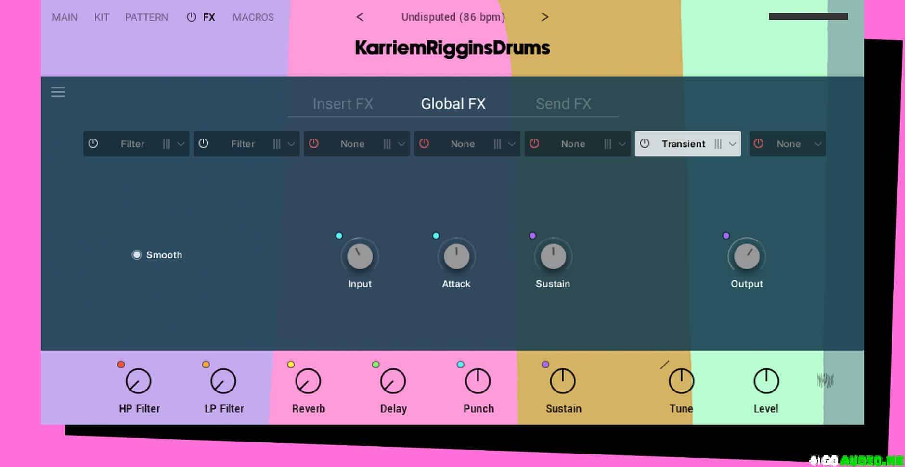905x467 pixels.
Task: Toggle the FX power icon in top navigation
Action: (191, 17)
